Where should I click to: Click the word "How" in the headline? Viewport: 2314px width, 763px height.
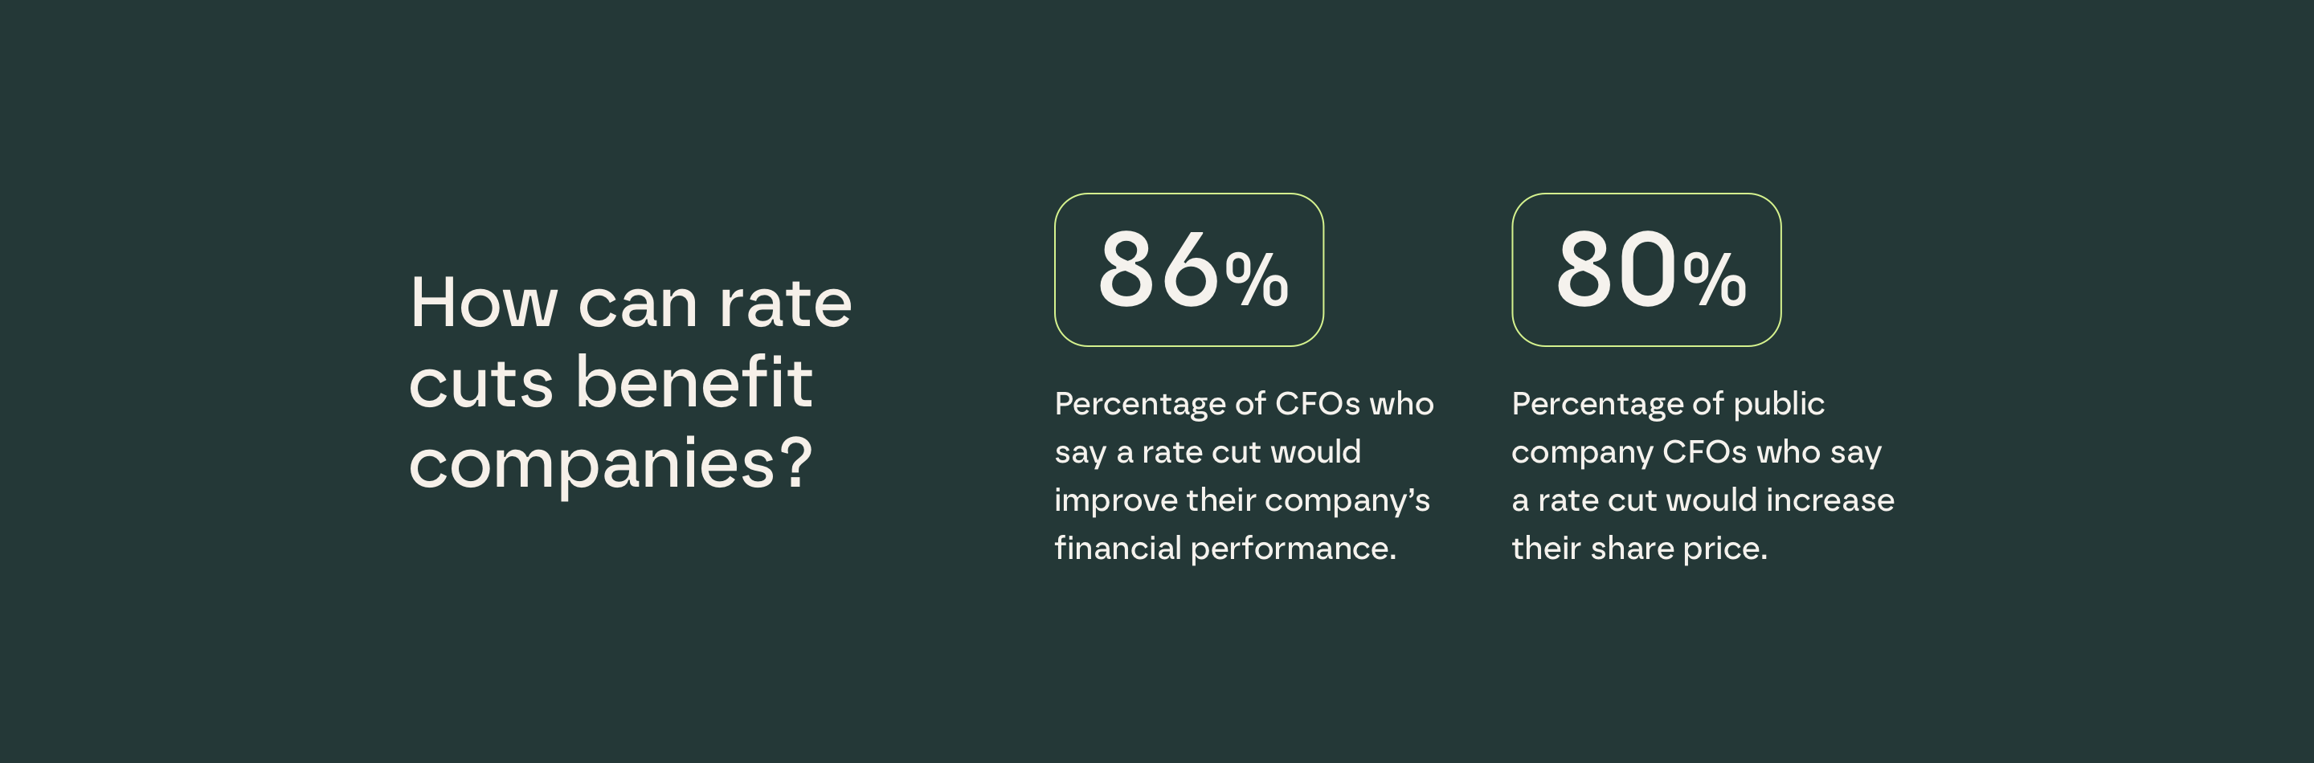[483, 303]
